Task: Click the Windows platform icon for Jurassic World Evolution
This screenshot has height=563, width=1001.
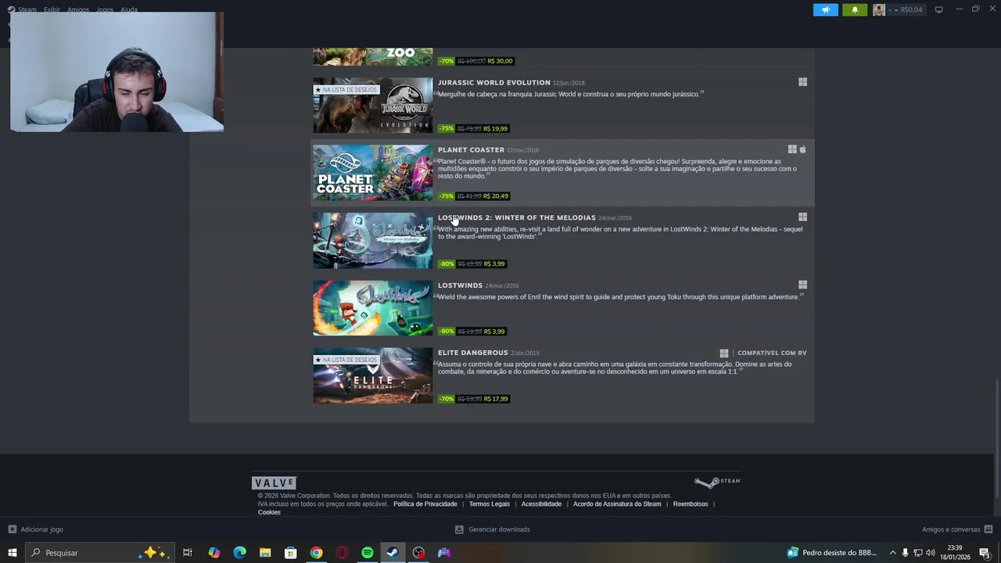Action: (802, 82)
